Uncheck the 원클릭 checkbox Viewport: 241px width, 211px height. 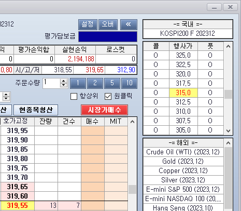point(108,96)
